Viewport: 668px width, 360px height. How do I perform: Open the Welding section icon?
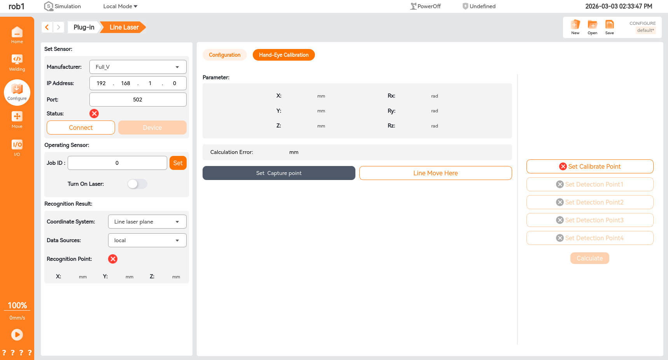pos(17,63)
